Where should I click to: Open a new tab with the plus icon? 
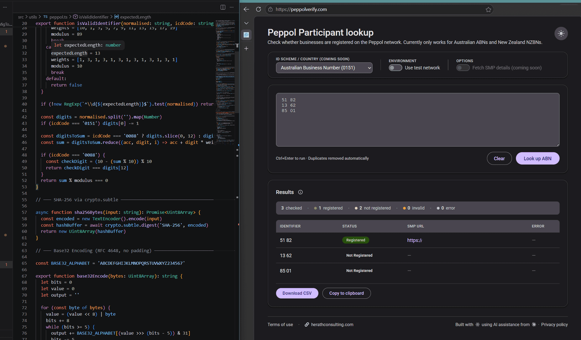(246, 48)
